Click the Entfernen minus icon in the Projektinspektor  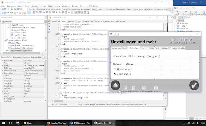(186, 12)
